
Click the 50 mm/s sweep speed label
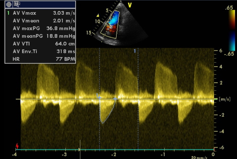coord(199,158)
